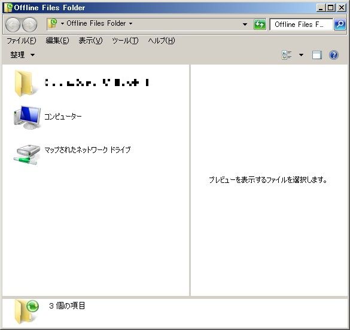The height and width of the screenshot is (330, 350).
Task: Click the magnifier search button
Action: click(x=340, y=25)
